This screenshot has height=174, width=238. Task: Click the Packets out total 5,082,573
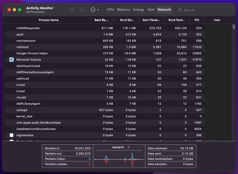(83, 154)
